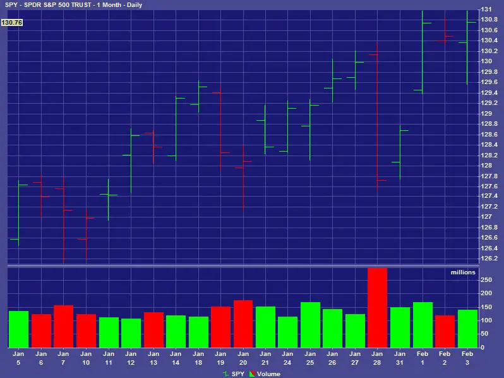Click the Jan 14 green price bar
Image resolution: width=504 pixels, height=378 pixels.
(176, 128)
